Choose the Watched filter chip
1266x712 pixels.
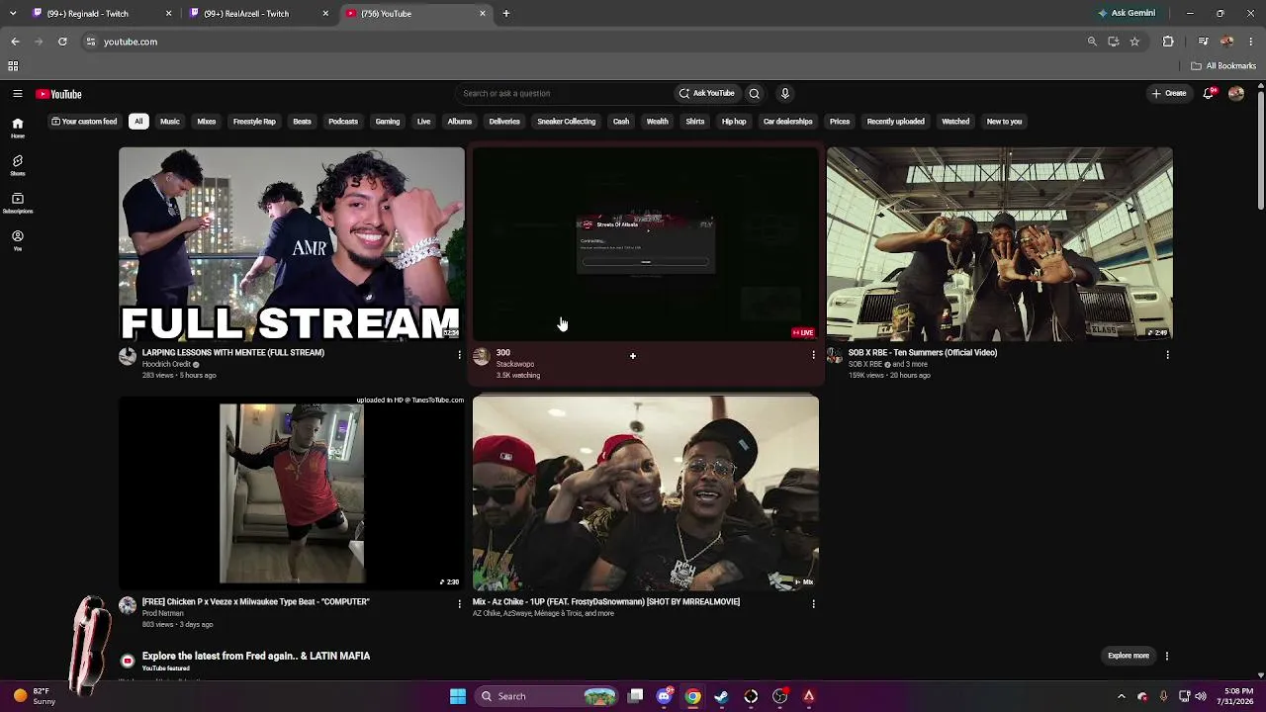click(955, 122)
